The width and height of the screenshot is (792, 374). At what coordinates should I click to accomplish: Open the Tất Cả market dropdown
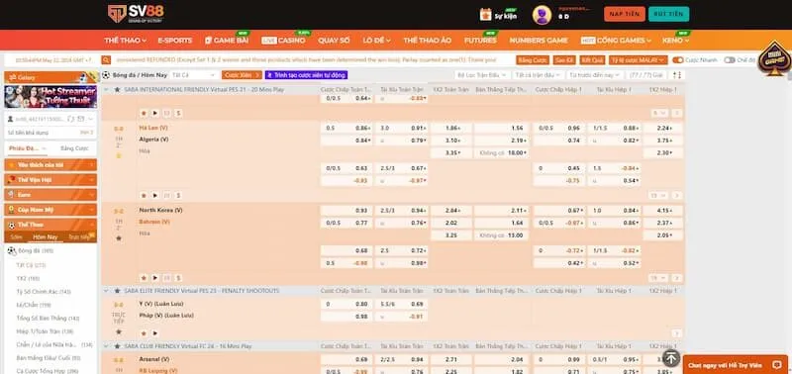click(193, 74)
